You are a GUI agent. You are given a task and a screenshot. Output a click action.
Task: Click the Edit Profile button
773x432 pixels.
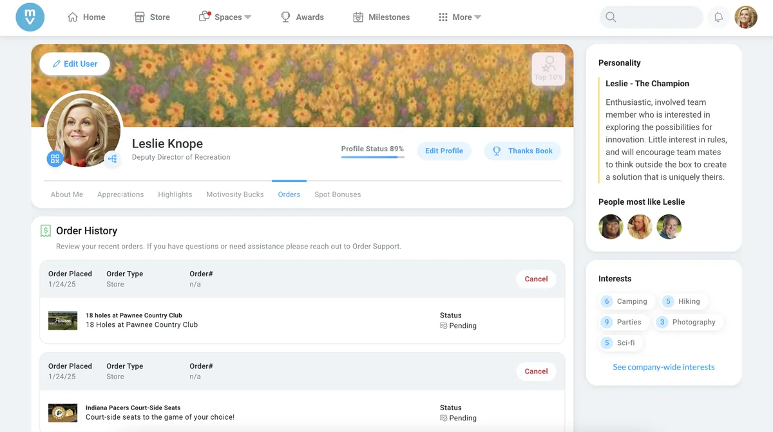coord(444,151)
